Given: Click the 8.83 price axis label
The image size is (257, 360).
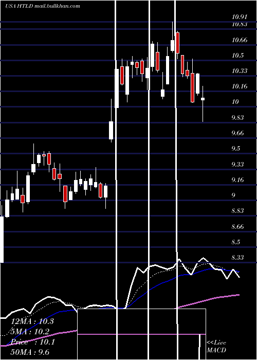Looking at the screenshot, I should click(237, 211).
